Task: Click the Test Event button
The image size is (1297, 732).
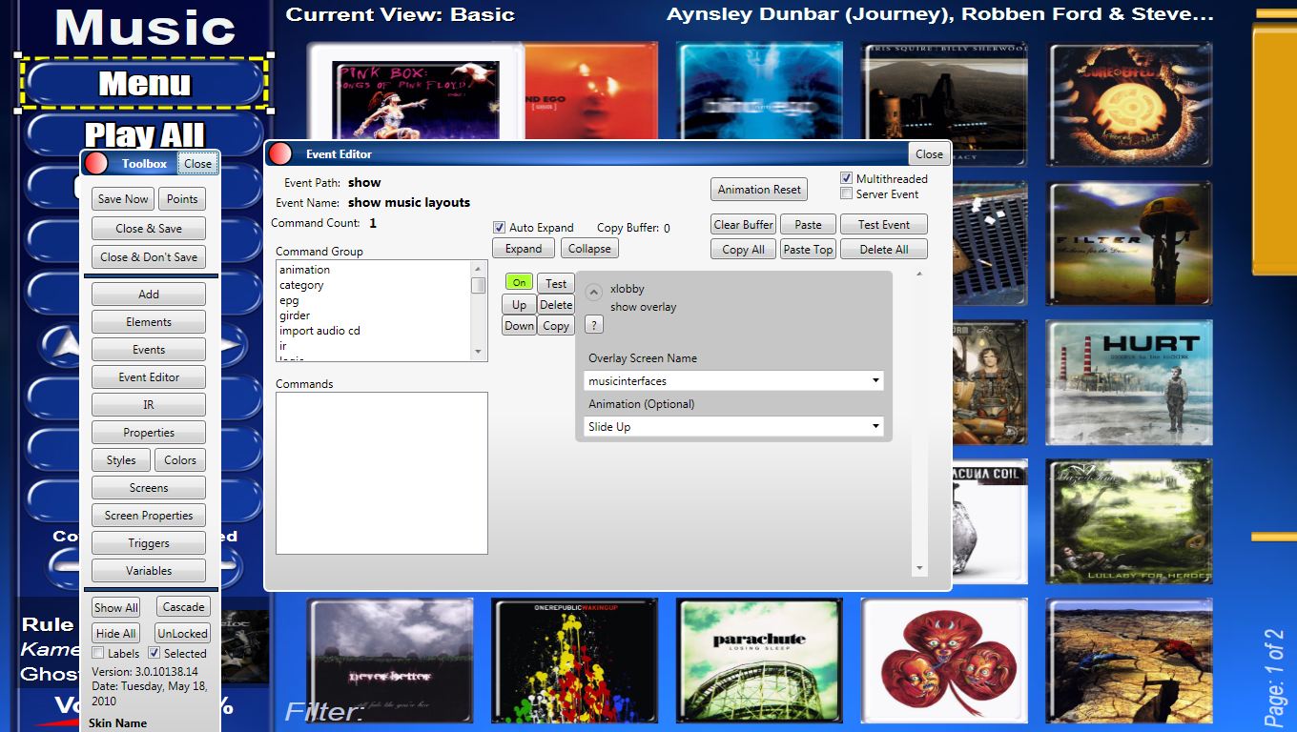Action: 884,225
